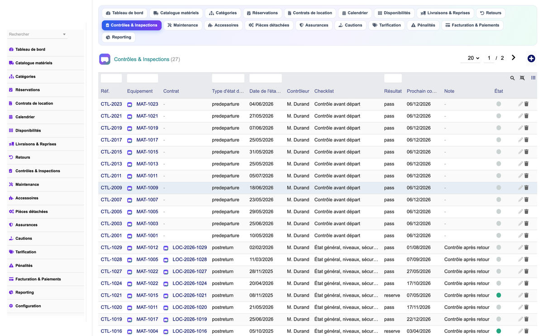The image size is (543, 336).
Task: Open contract link LOC-2026-1019
Action: point(190,319)
